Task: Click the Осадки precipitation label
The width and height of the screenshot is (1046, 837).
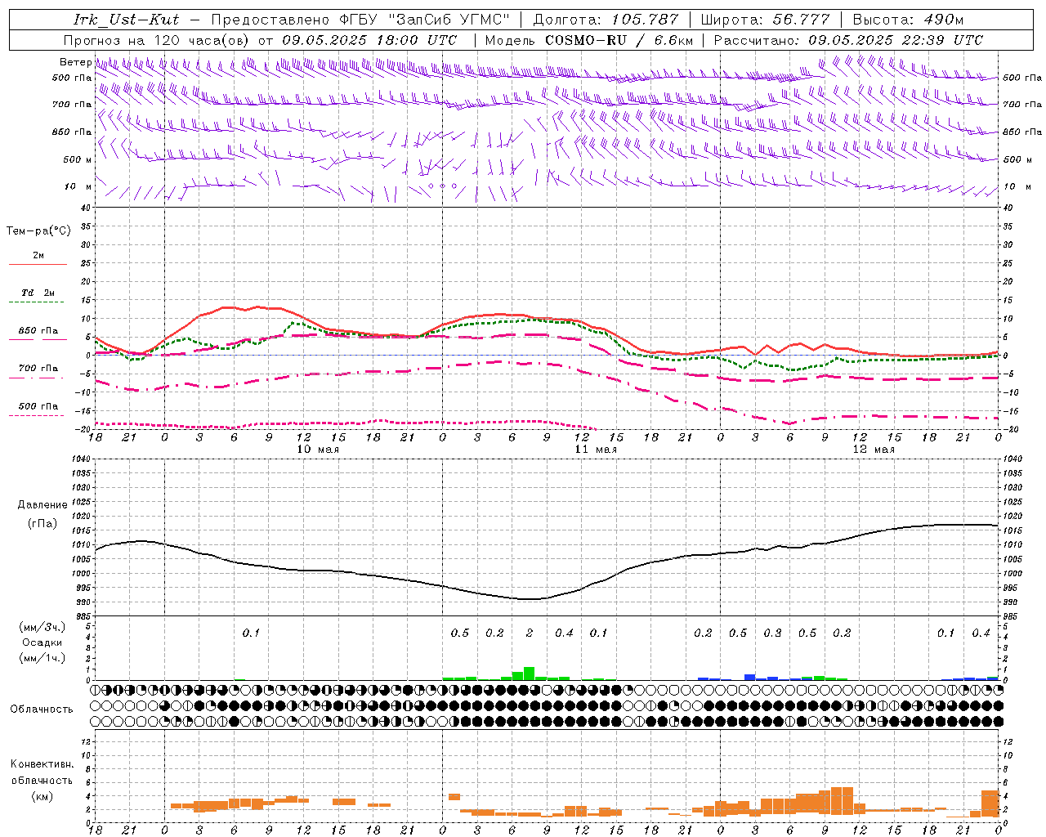Action: point(42,642)
